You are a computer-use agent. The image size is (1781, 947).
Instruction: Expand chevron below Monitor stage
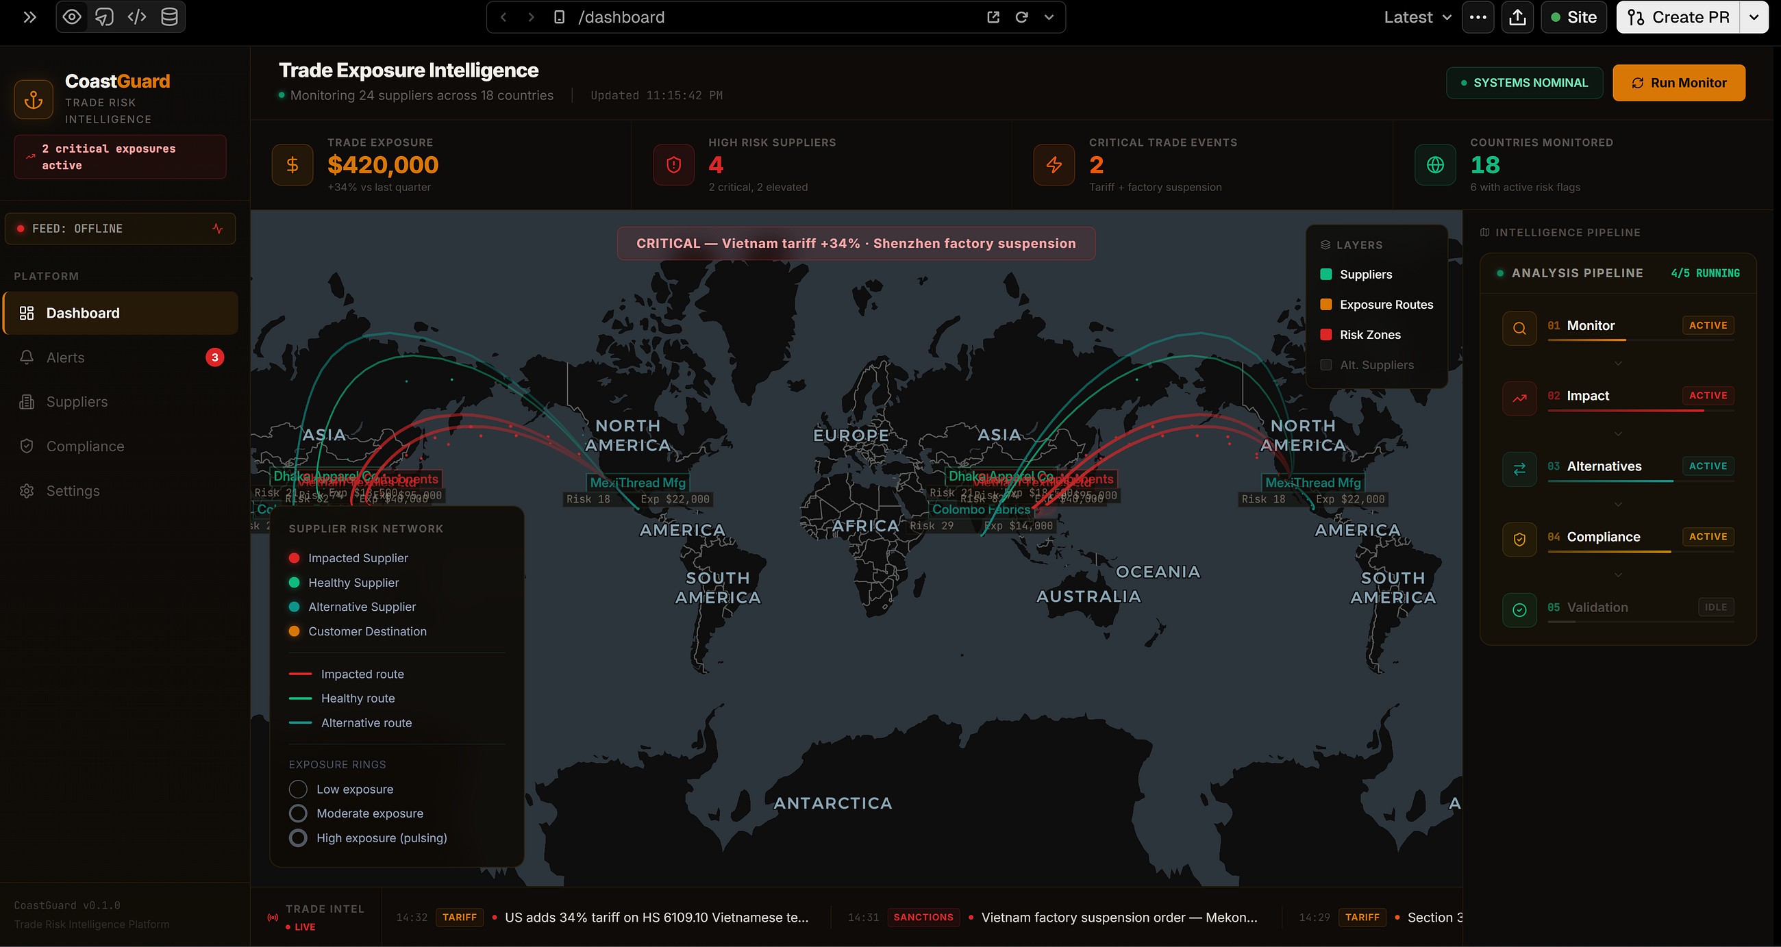pyautogui.click(x=1618, y=364)
